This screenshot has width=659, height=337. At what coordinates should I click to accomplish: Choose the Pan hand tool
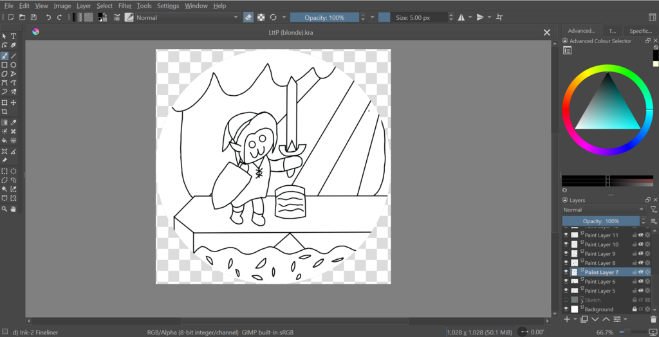(x=14, y=209)
